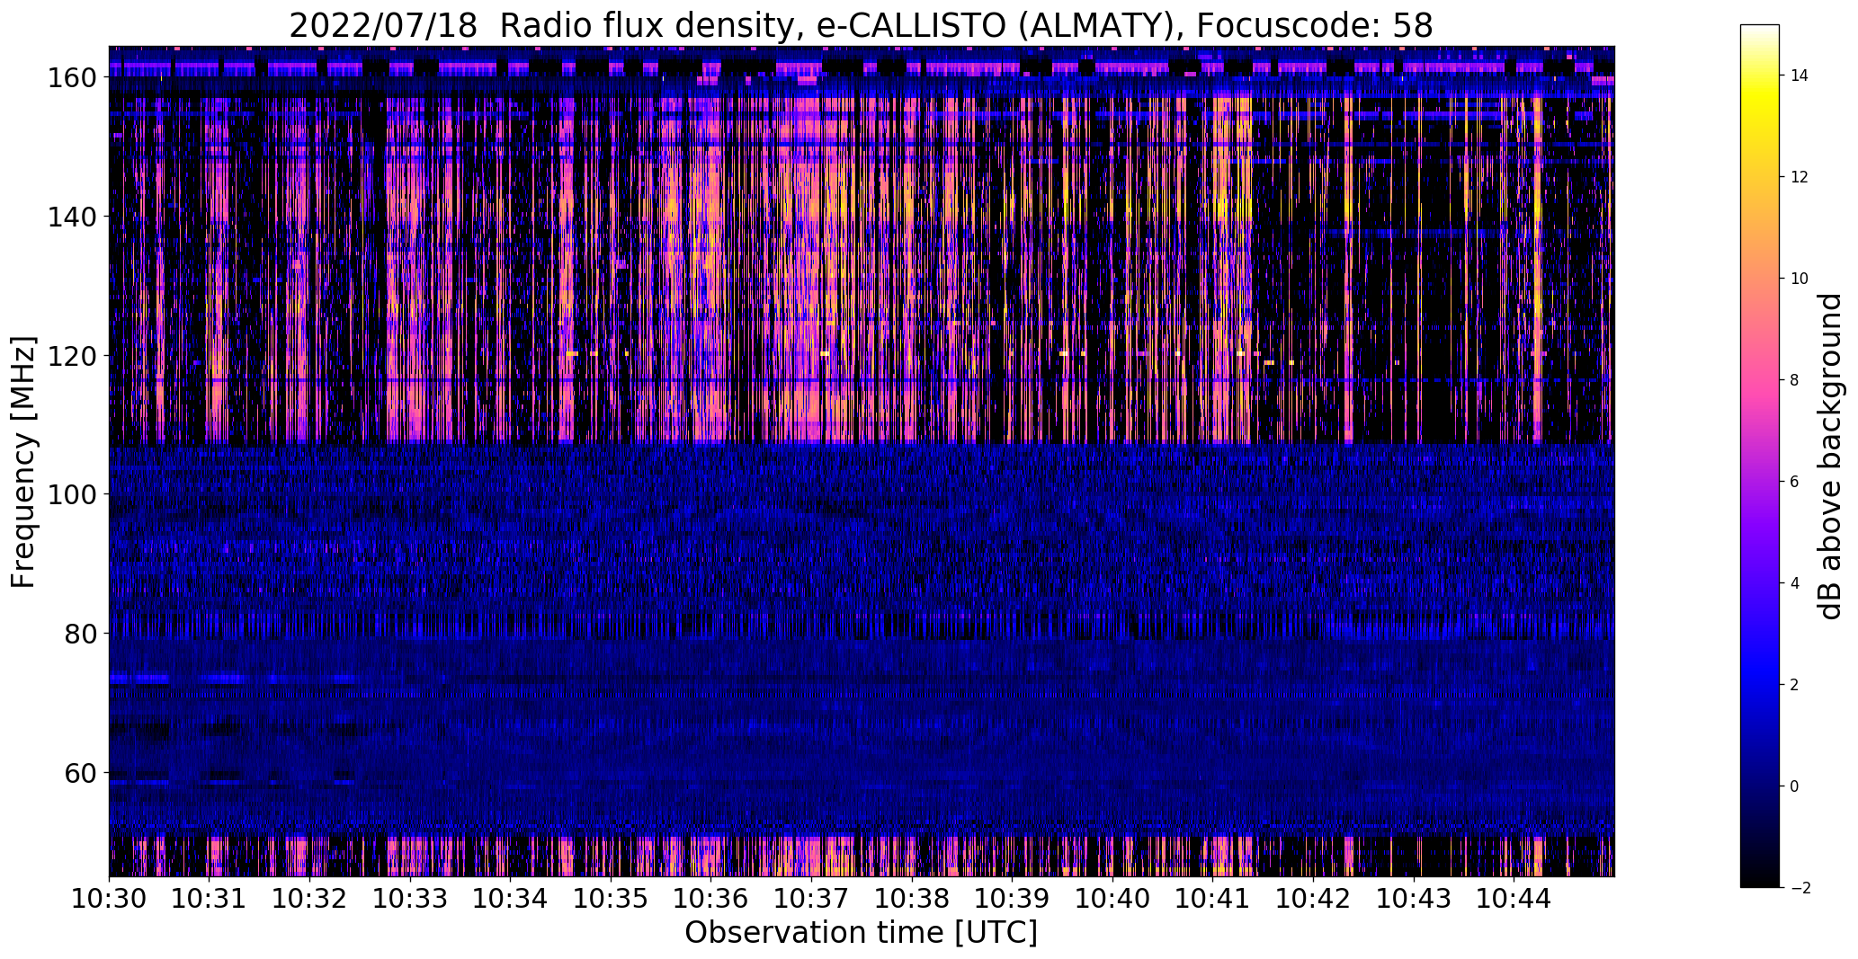Click the 10:44 time tick label
The width and height of the screenshot is (1858, 959).
click(x=1514, y=898)
